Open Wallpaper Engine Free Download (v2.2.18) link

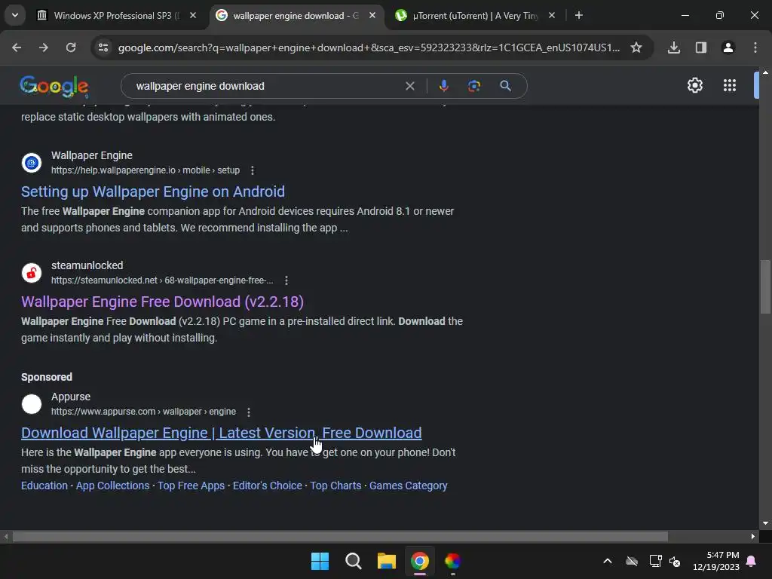163,302
